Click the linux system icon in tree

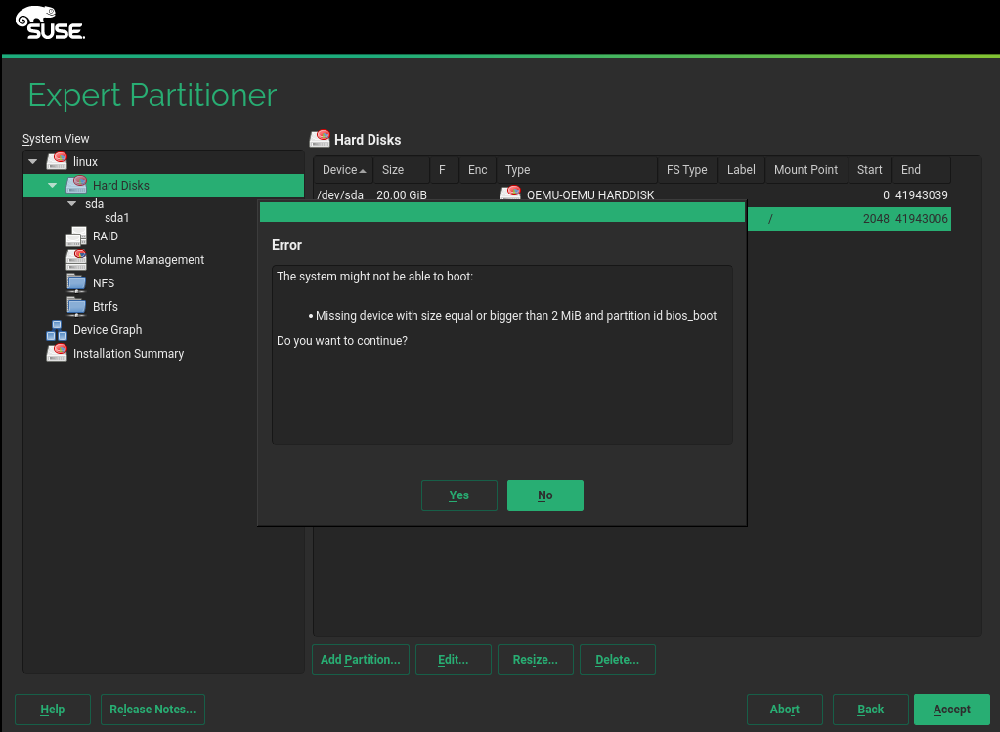point(57,161)
